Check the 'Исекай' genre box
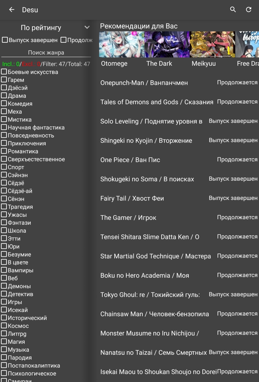259x382 pixels. click(x=4, y=309)
